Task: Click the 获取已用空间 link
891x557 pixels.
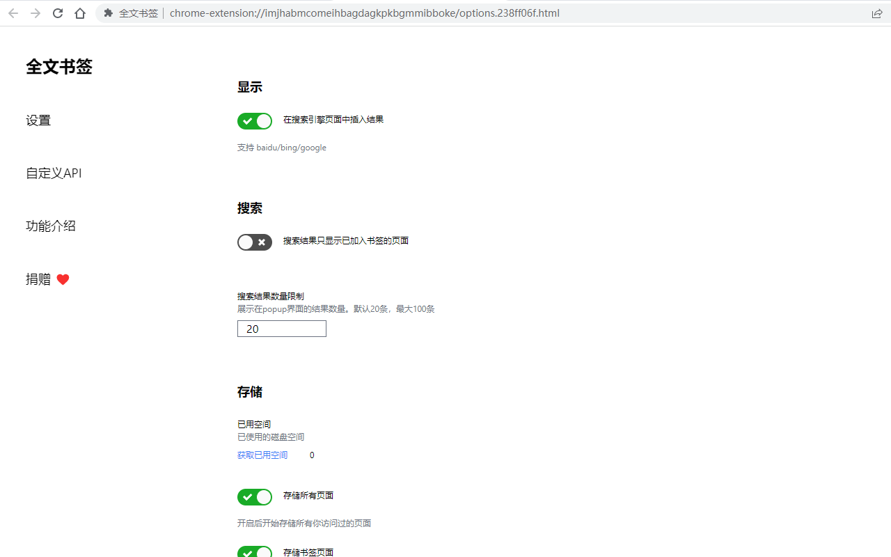Action: (262, 455)
